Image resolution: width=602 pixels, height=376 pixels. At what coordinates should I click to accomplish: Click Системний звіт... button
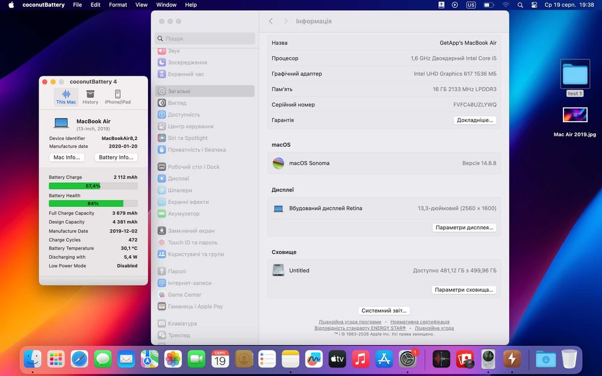[x=384, y=310]
